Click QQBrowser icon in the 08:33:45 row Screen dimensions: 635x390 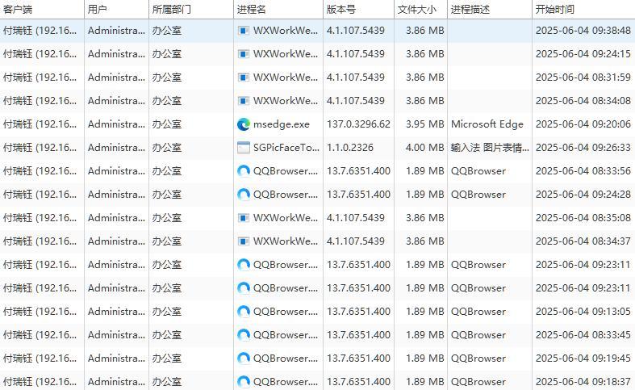244,335
